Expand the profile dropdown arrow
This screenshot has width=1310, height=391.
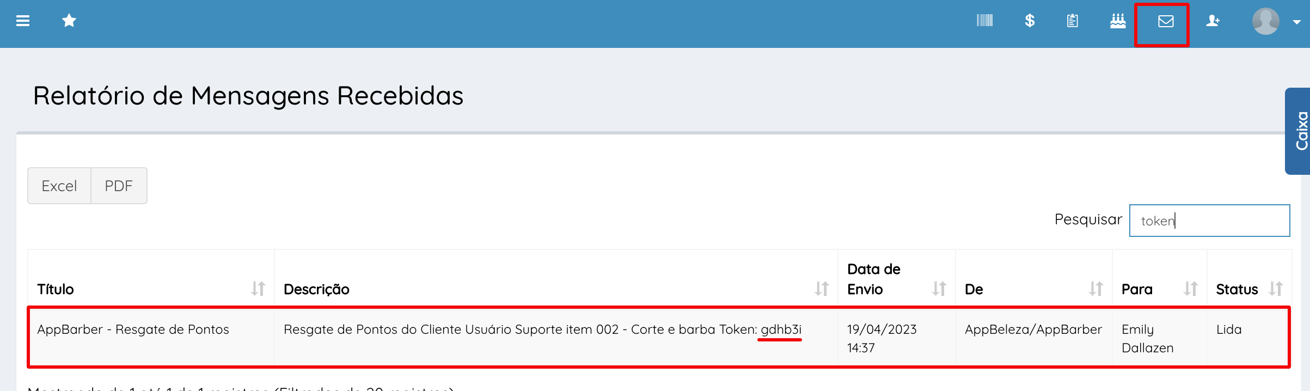(x=1297, y=22)
